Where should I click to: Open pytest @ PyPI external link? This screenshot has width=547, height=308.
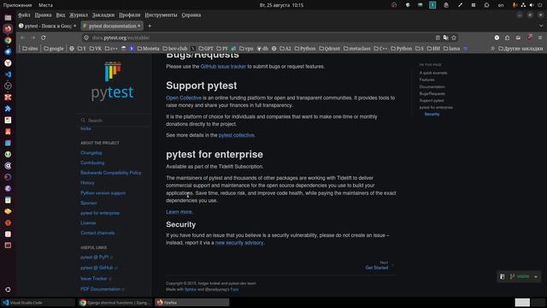point(97,258)
